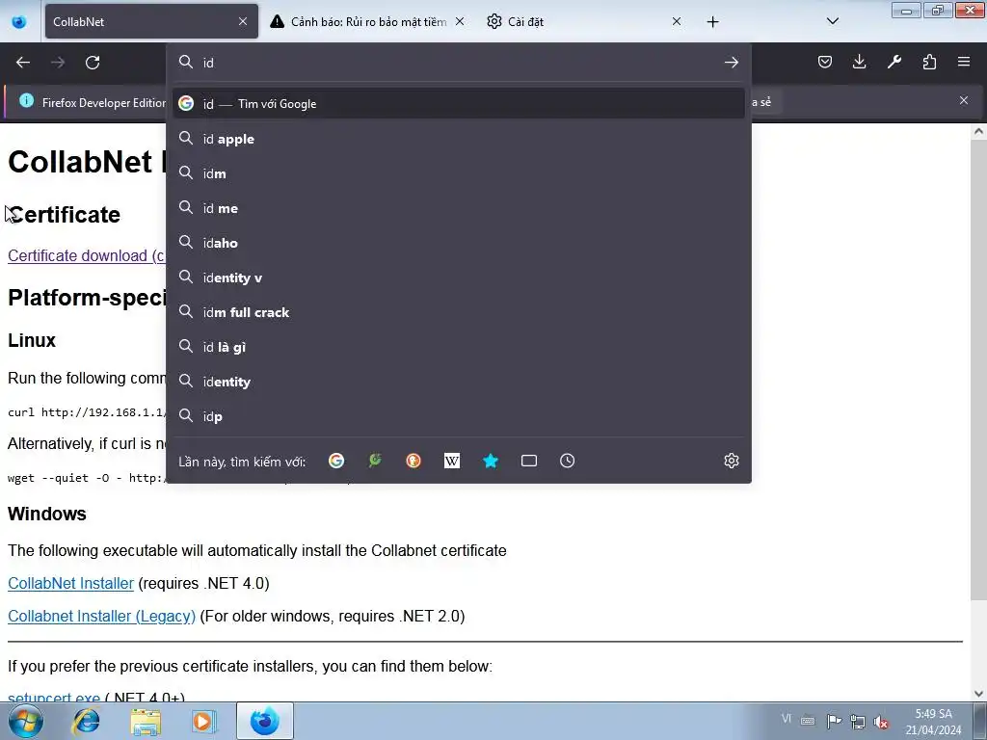The image size is (987, 740).
Task: Search this time with Wikipedia
Action: [x=452, y=461]
